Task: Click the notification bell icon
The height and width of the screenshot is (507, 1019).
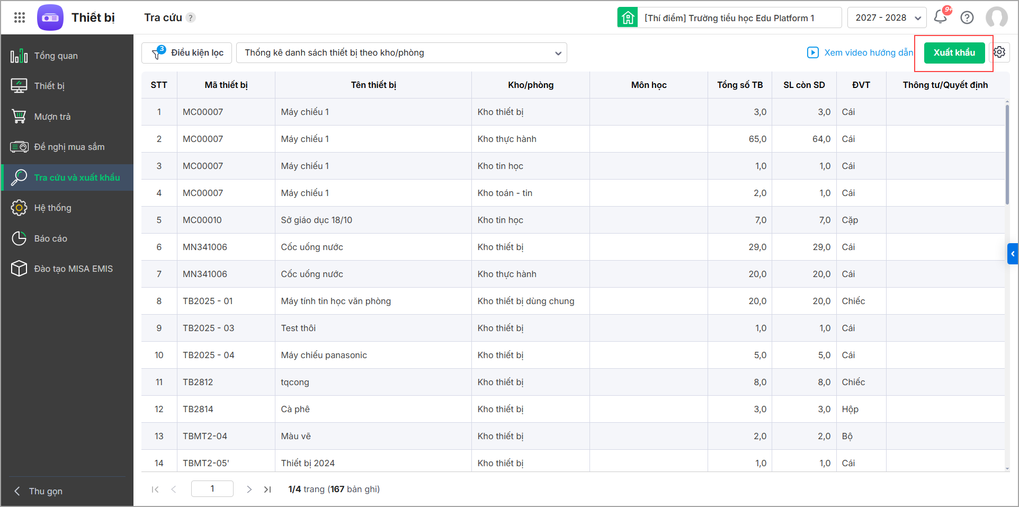Action: pos(941,17)
